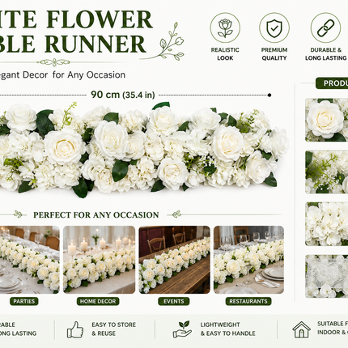The image size is (348, 348).
Task: Click the Perfect For Any Occasion heading
Action: [96, 215]
